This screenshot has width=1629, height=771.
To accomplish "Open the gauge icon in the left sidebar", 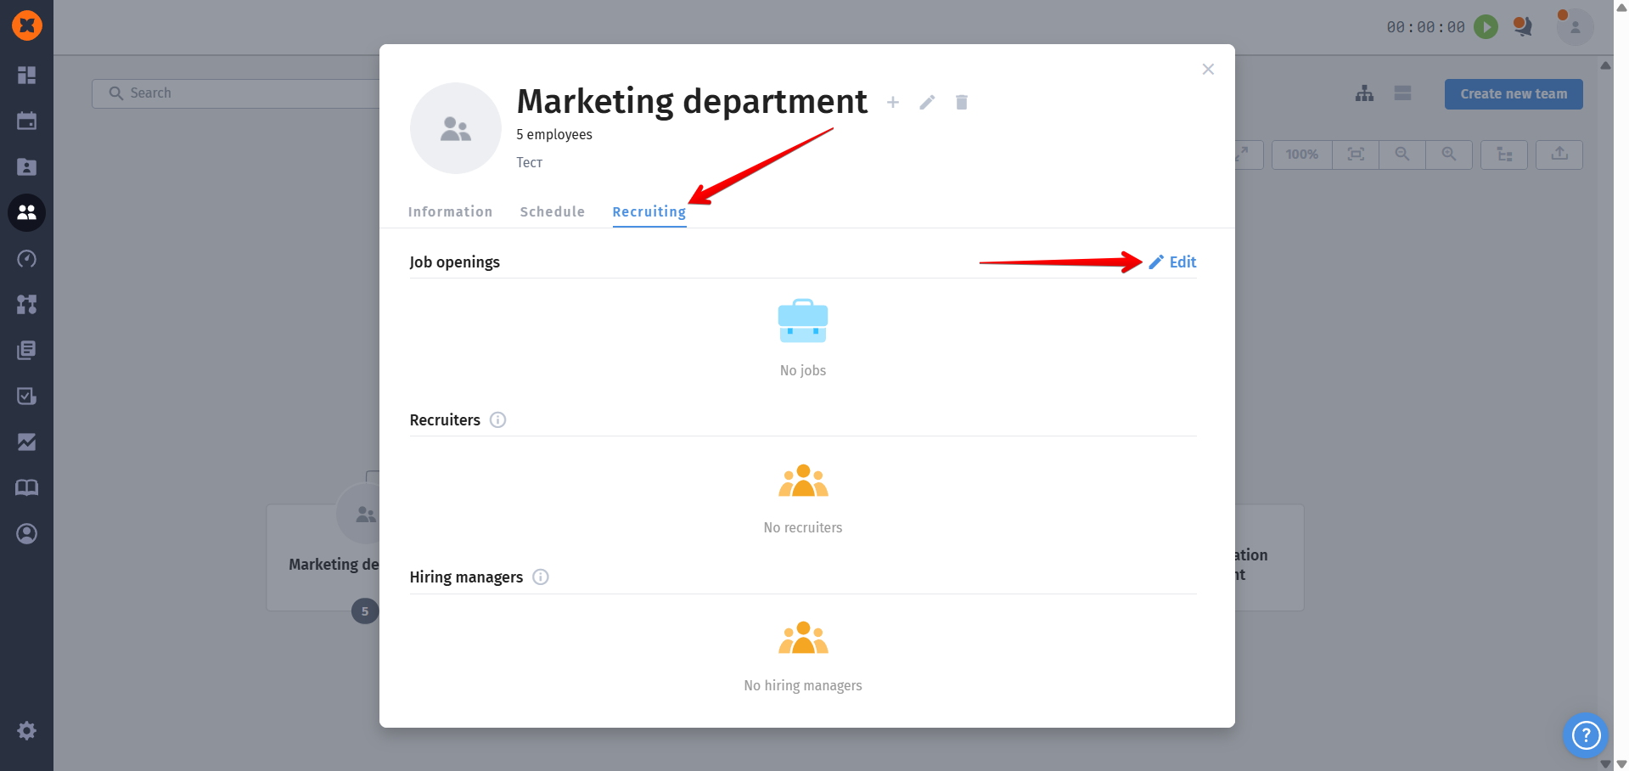I will (x=26, y=259).
